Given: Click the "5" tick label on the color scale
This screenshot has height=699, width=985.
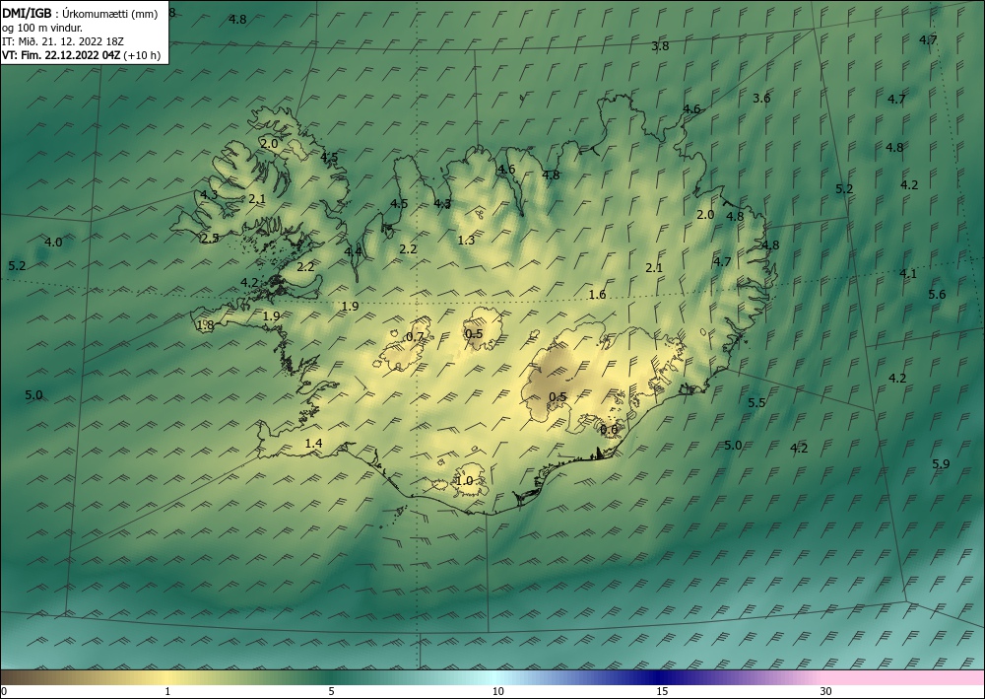Looking at the screenshot, I should point(331,691).
